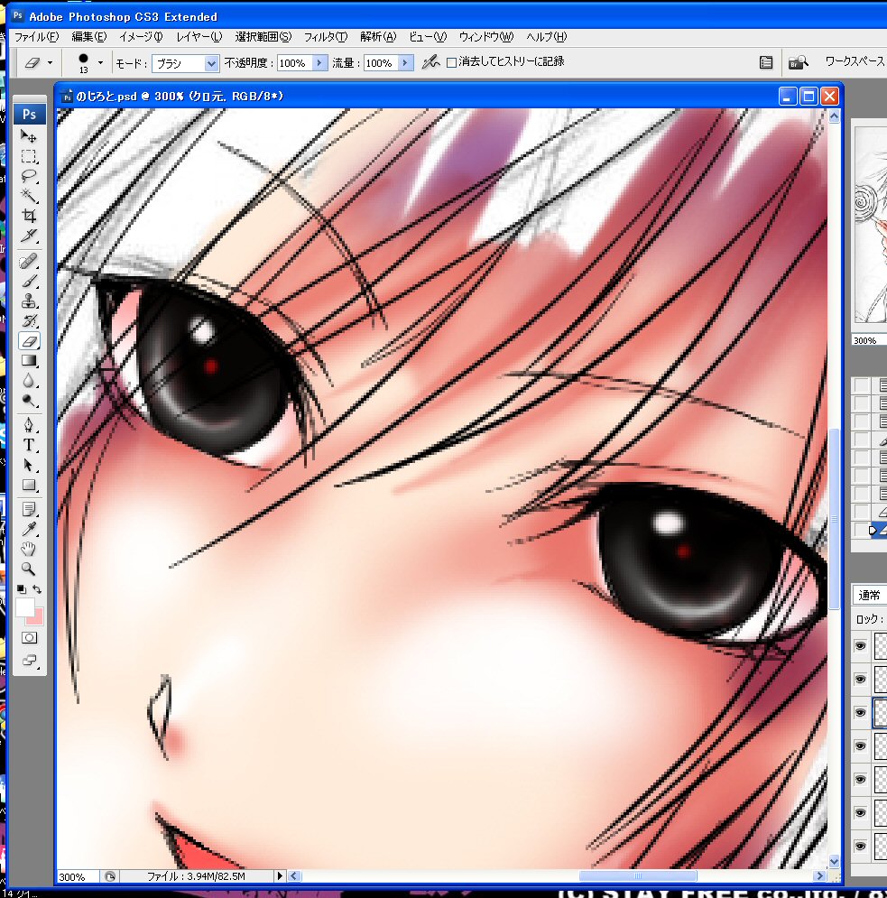The width and height of the screenshot is (887, 898).
Task: Toggle eye icon of bottommost visible layer
Action: click(x=860, y=846)
